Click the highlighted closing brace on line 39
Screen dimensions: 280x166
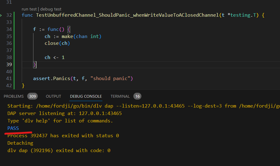(35, 64)
